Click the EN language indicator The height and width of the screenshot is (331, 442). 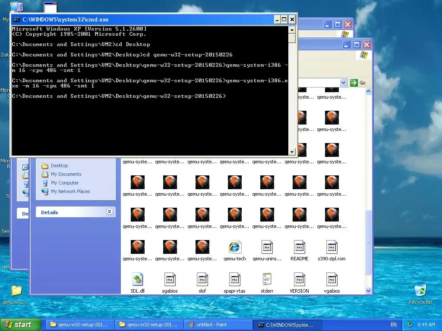(x=394, y=325)
